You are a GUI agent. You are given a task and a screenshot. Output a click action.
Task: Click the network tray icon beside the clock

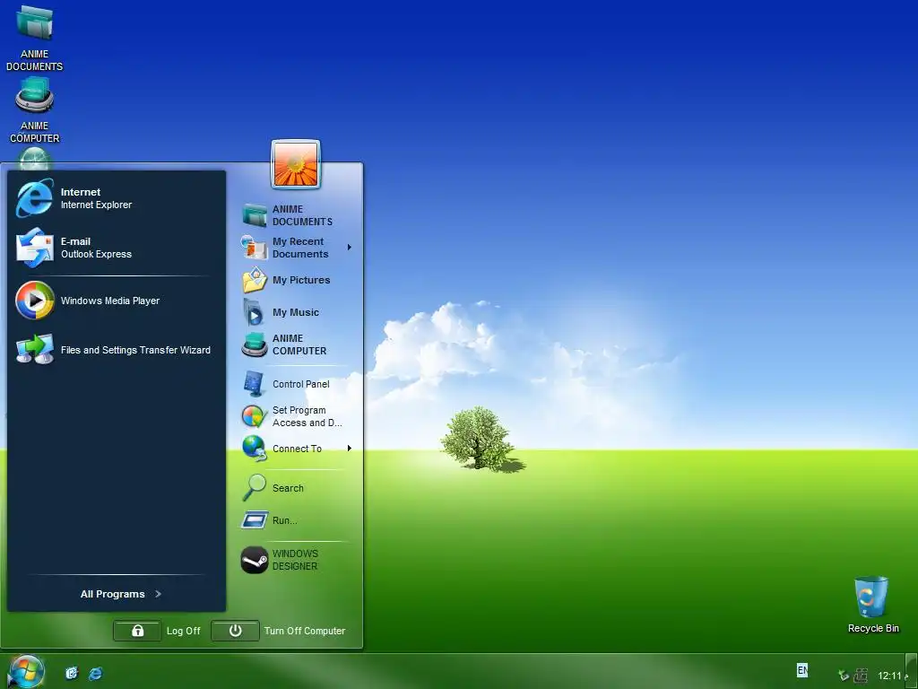click(x=861, y=676)
